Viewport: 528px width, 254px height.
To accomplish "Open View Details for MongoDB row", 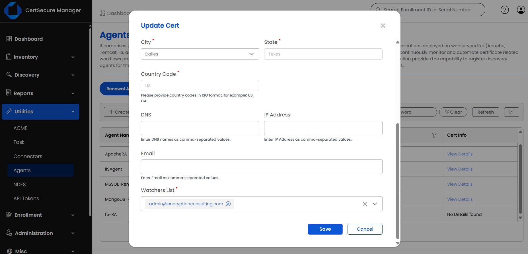I will click(x=460, y=199).
